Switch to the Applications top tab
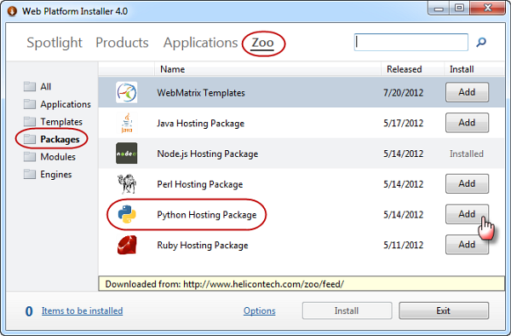 tap(201, 43)
